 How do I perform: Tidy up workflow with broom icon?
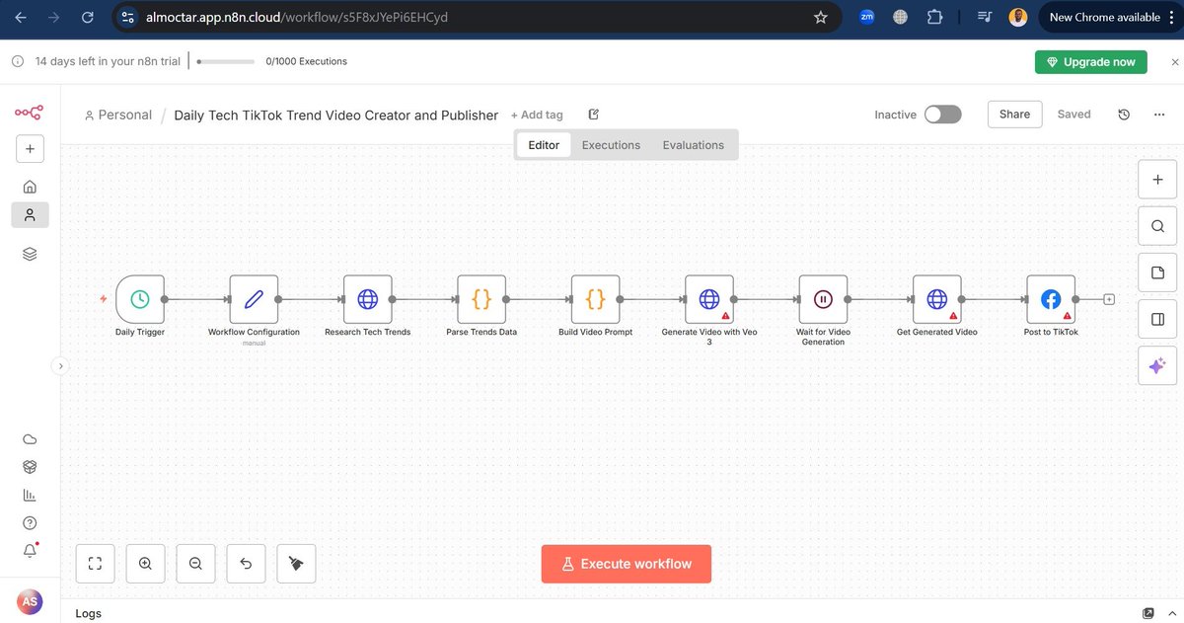tap(296, 564)
